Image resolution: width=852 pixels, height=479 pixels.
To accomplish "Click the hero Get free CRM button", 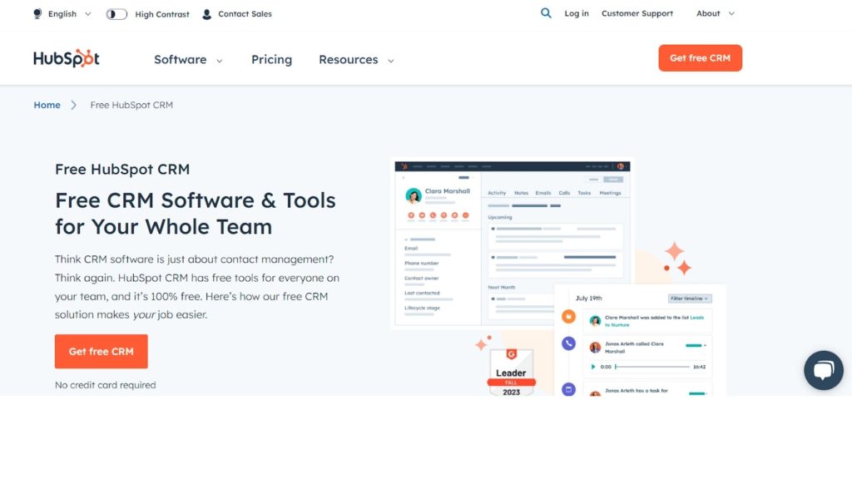I will coord(101,352).
